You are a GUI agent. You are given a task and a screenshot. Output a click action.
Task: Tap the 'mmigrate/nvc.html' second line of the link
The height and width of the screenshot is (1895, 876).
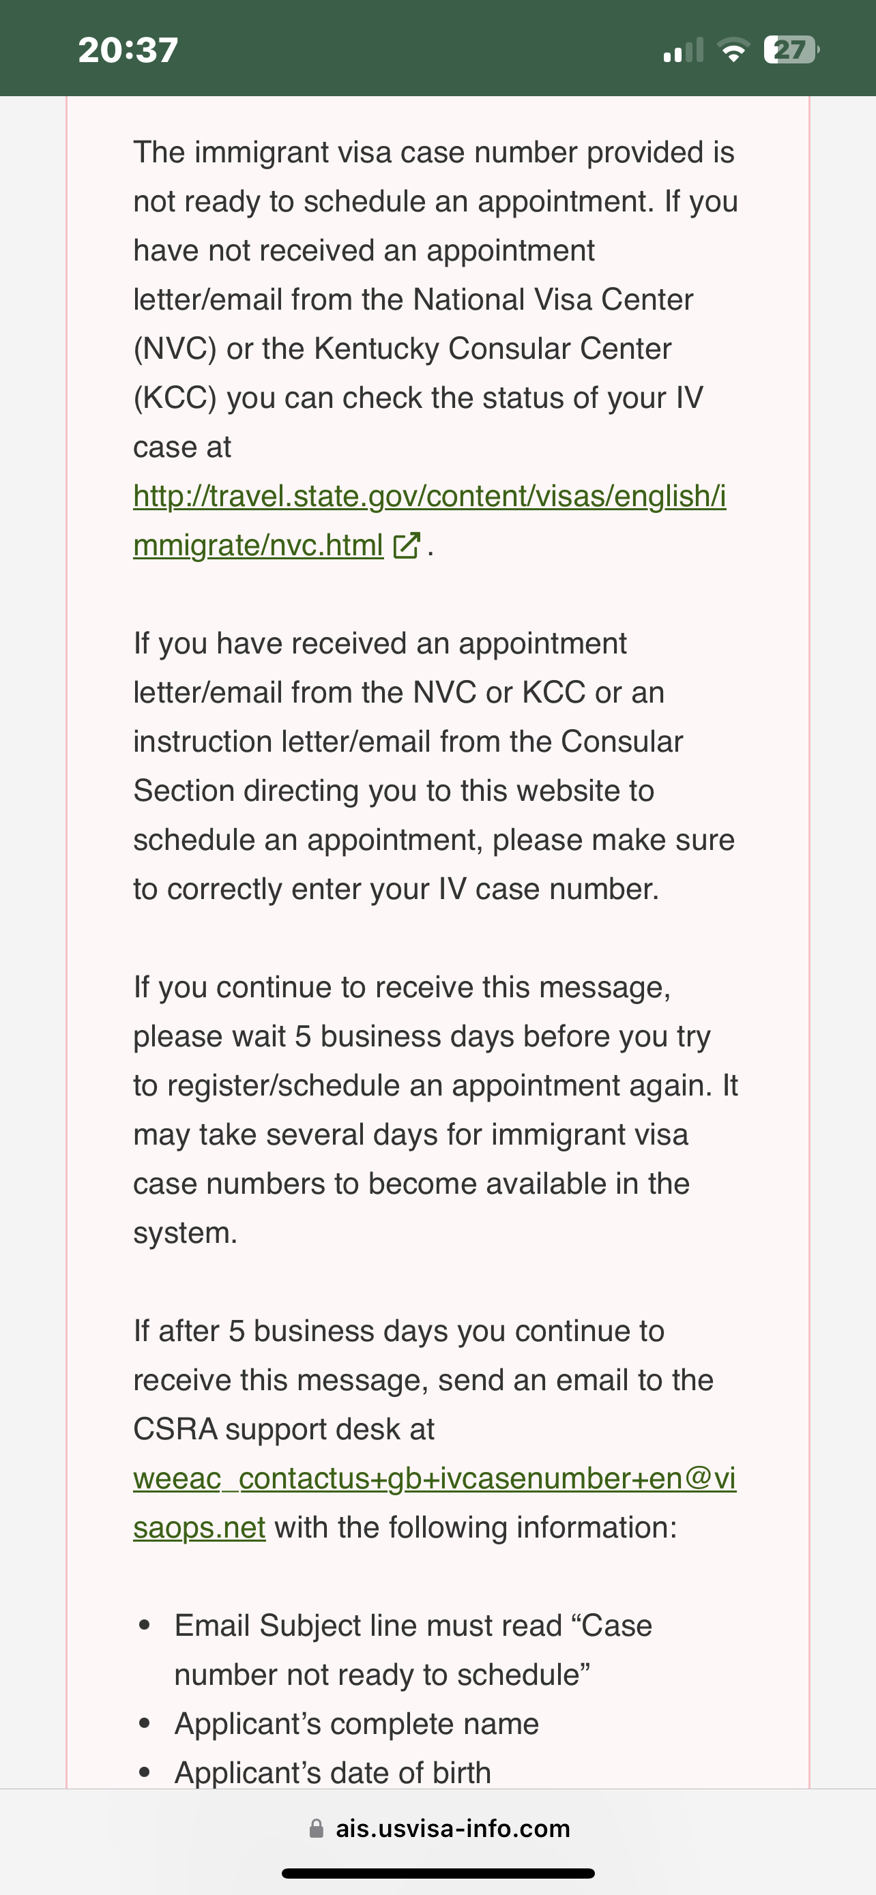[x=258, y=545]
